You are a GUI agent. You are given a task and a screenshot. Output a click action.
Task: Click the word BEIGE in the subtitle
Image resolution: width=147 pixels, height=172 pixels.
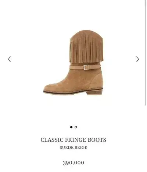point(81,147)
